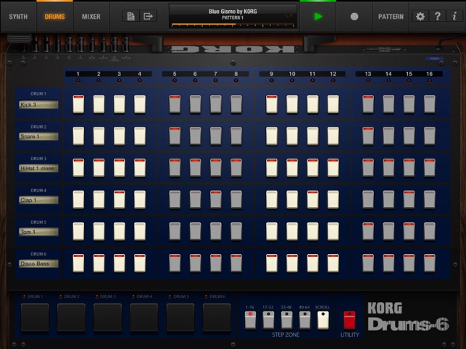Toggle Disco Bass step 1
This screenshot has width=466, height=349.
pyautogui.click(x=78, y=263)
